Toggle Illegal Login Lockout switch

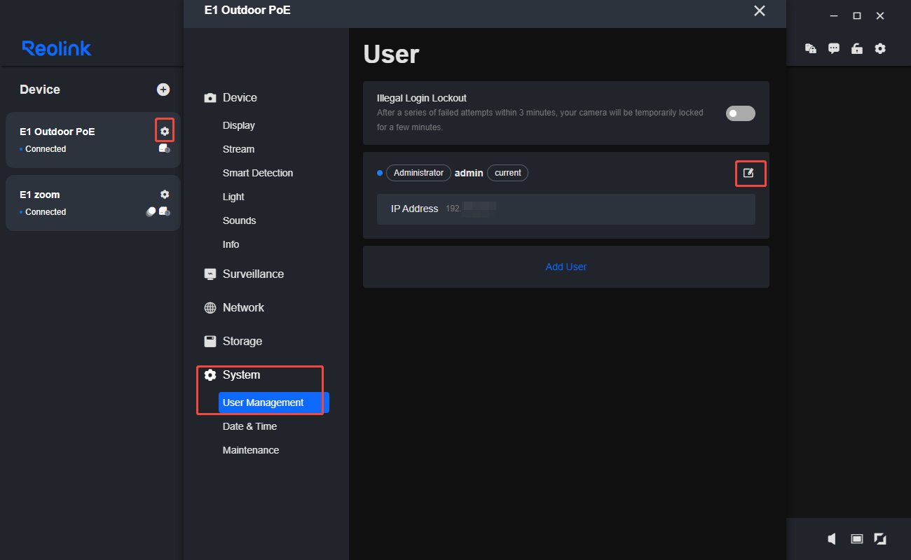tap(740, 113)
